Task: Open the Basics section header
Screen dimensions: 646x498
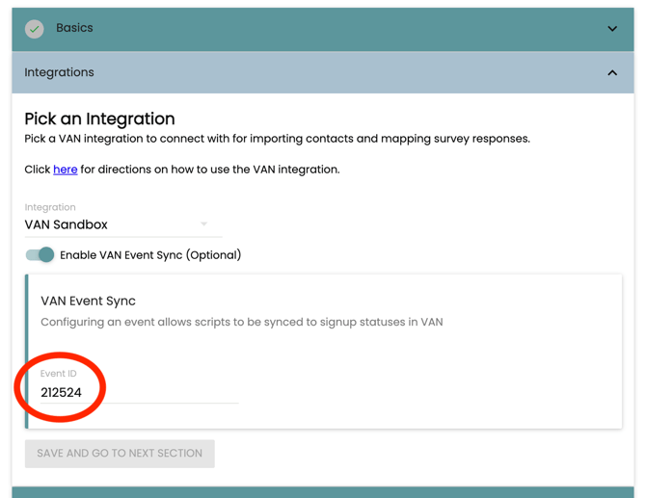Action: tap(289, 29)
